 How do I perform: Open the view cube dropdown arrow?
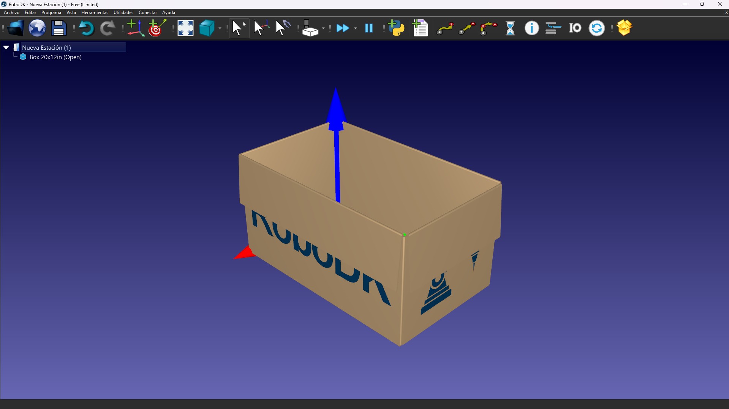(220, 28)
